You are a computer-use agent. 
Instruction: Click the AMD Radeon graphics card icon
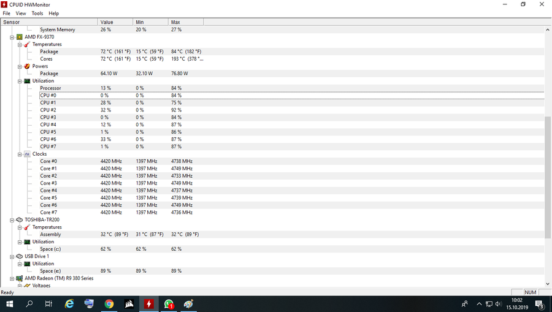[x=20, y=278]
